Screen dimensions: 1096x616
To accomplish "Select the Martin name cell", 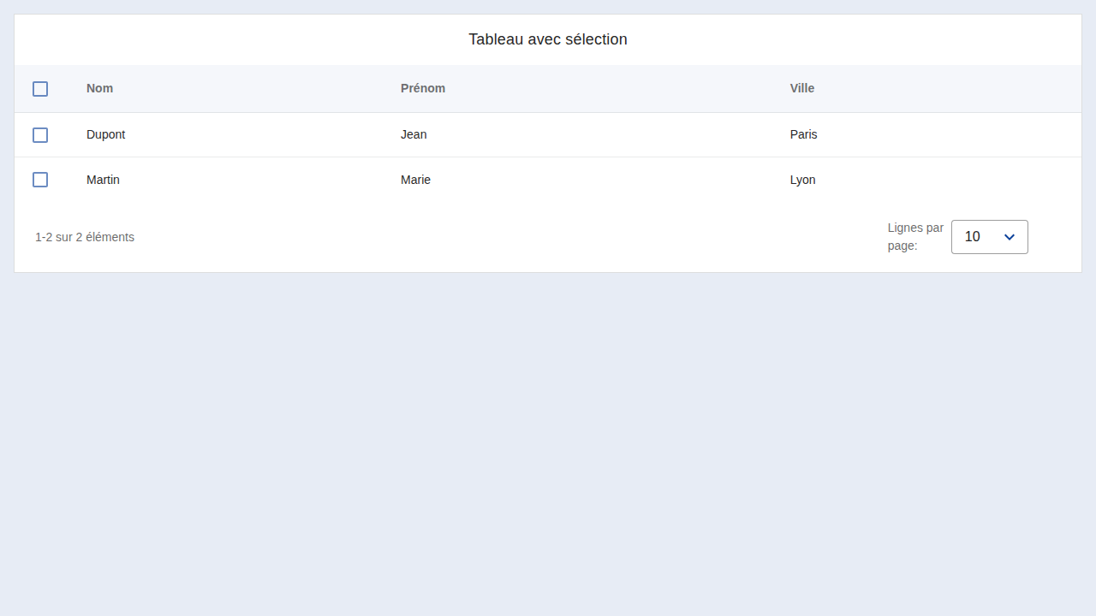I will [x=104, y=180].
